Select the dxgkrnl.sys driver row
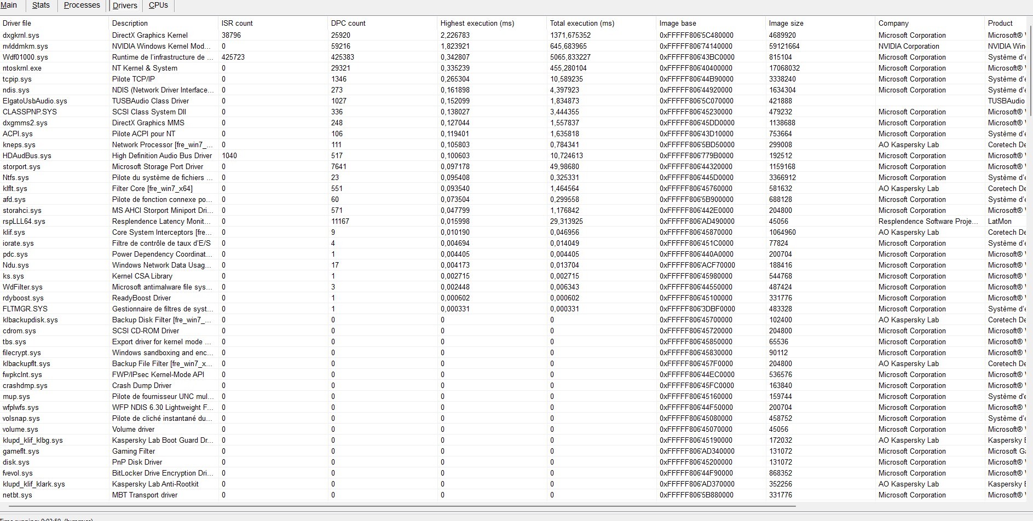The width and height of the screenshot is (1033, 521). click(513, 35)
